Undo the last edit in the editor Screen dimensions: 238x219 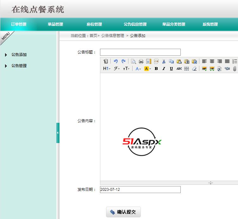(x=116, y=61)
